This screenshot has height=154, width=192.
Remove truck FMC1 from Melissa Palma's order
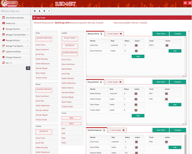[167, 45]
